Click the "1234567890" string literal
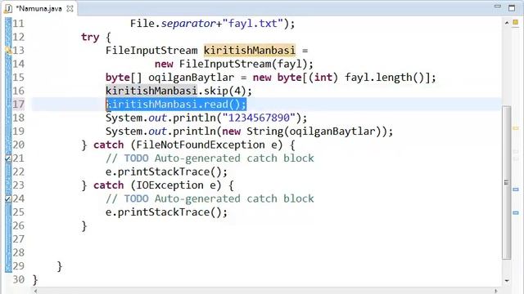The height and width of the screenshot is (294, 524). click(x=259, y=118)
